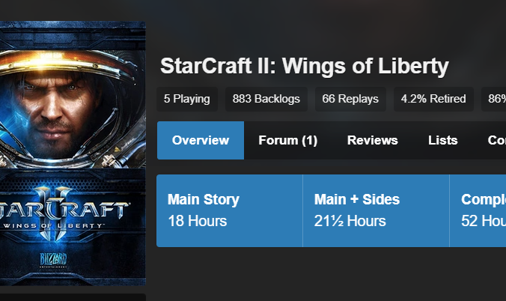Viewport: 506px width, 301px height.
Task: Click the StarCraft II: Wings of Liberty title
Action: 305,66
